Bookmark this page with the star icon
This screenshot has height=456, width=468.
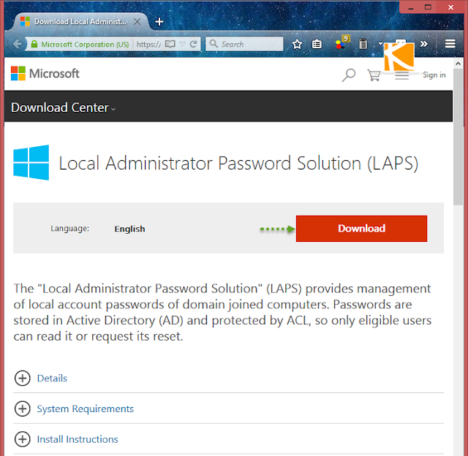pyautogui.click(x=297, y=45)
